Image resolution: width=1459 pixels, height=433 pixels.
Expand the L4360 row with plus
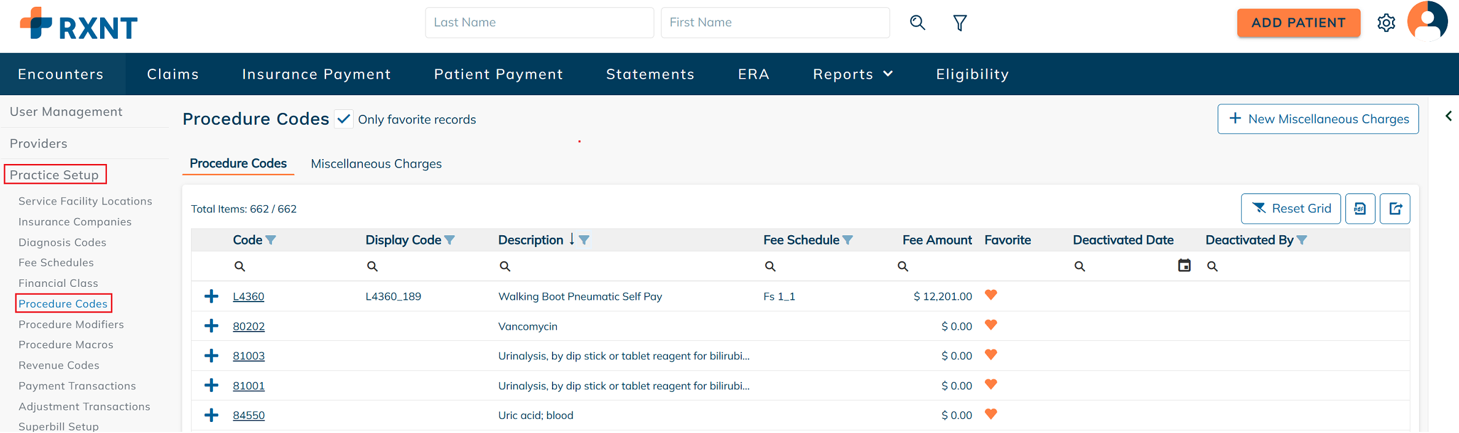(211, 296)
